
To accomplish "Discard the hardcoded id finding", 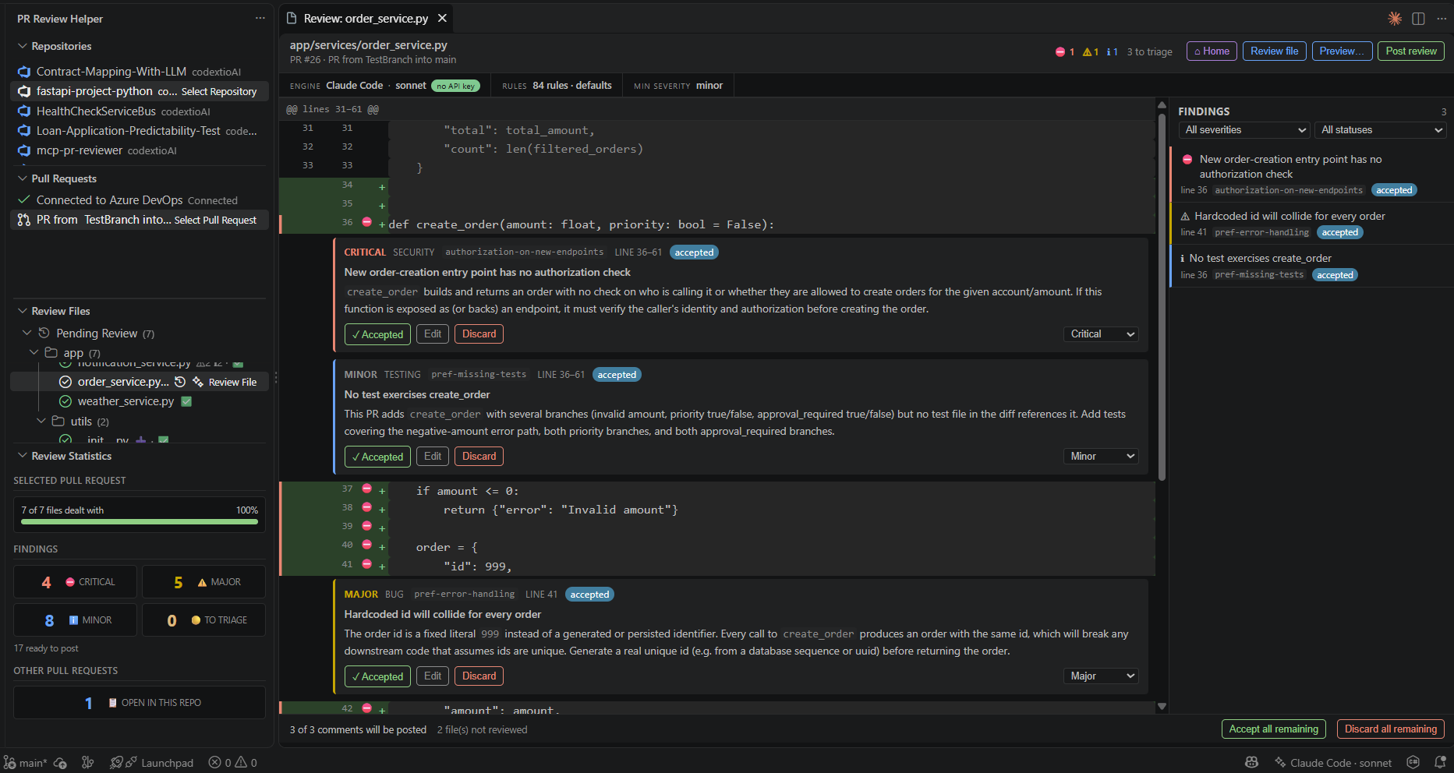I will [479, 676].
